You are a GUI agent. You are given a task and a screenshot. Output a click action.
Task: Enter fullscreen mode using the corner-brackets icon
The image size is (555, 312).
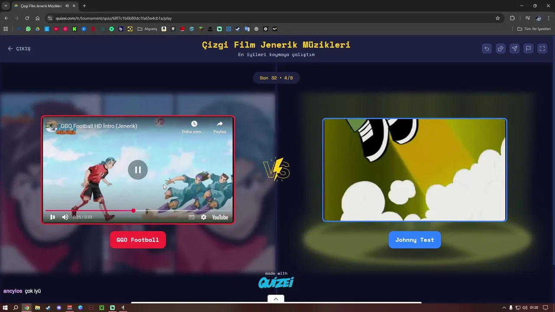(x=542, y=49)
